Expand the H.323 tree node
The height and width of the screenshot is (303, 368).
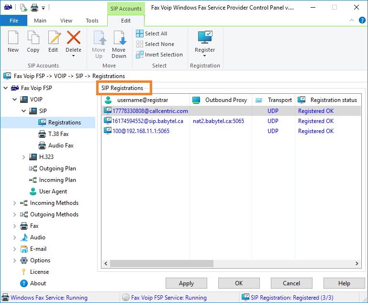(x=24, y=157)
